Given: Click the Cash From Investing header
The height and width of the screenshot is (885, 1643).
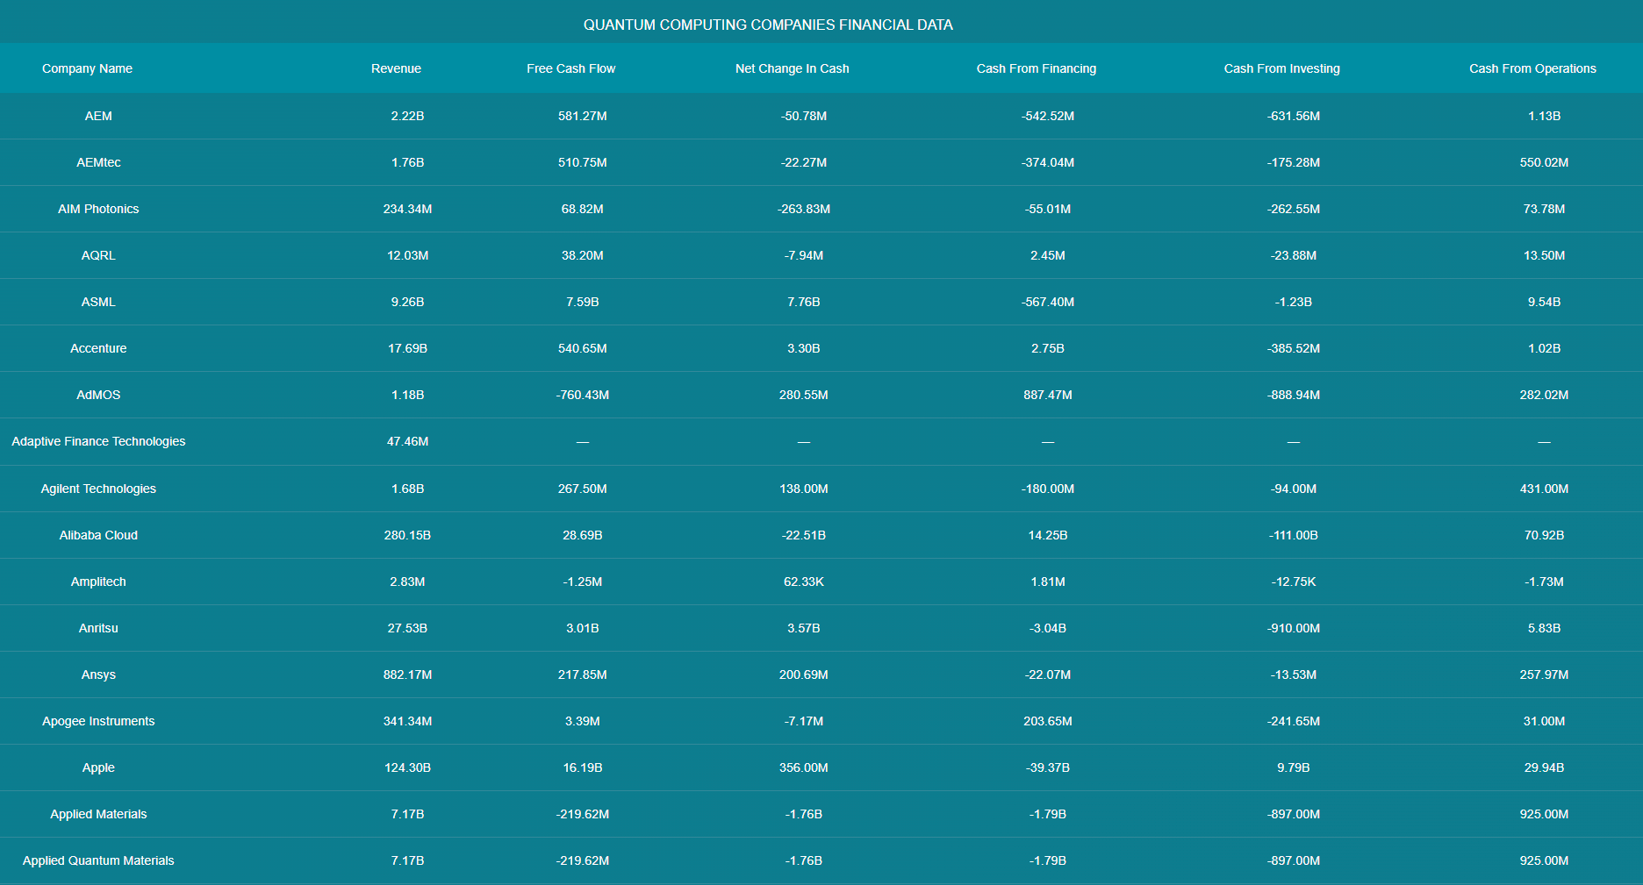Looking at the screenshot, I should coord(1281,68).
